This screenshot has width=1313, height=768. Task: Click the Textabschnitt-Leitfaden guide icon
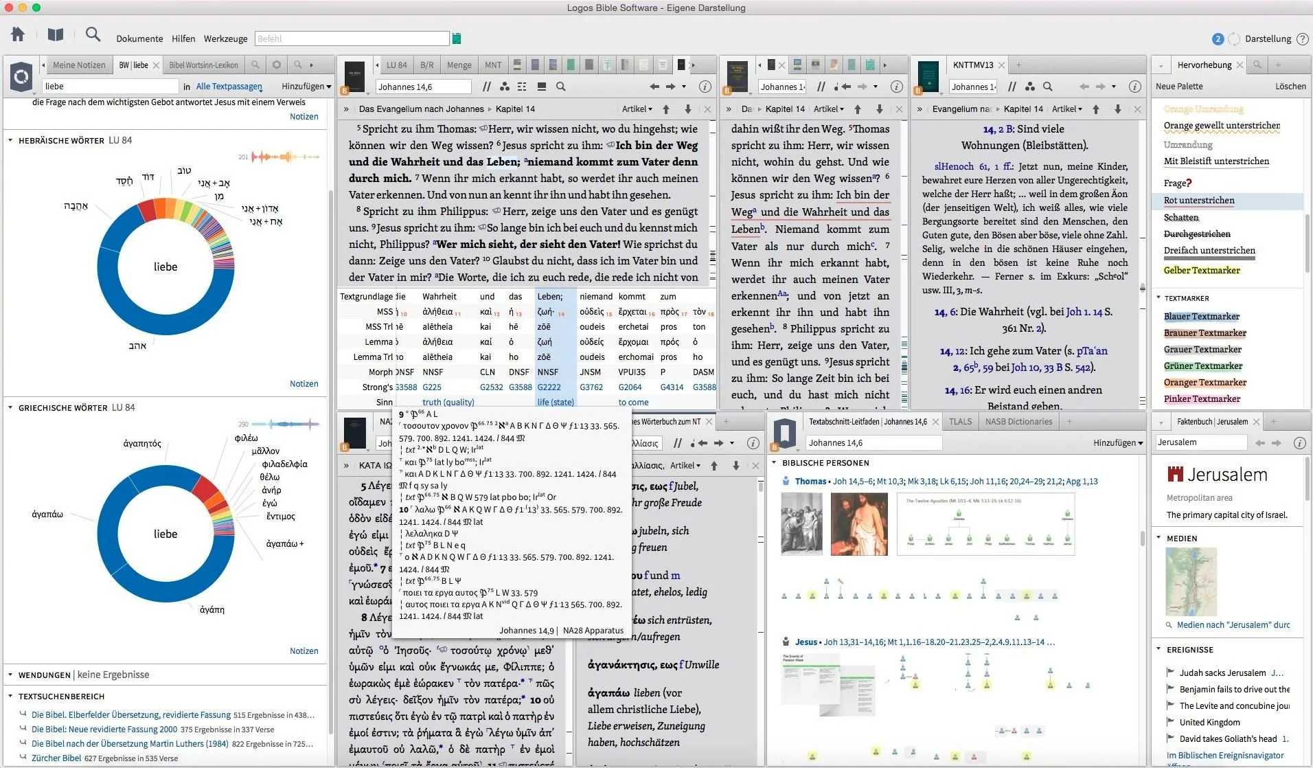coord(784,433)
